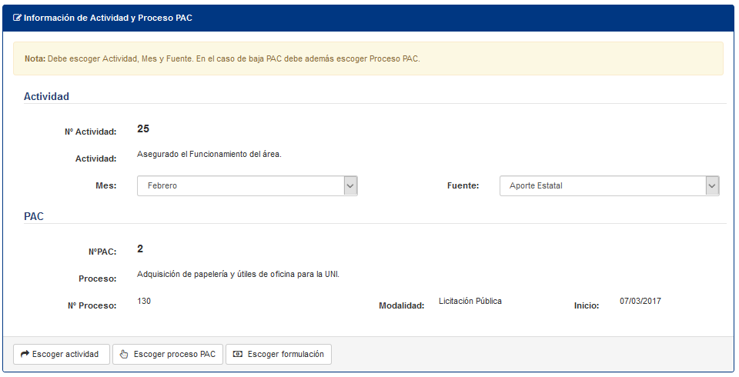This screenshot has width=739, height=377.
Task: Click the process description Adquisición de papelería
Action: point(238,274)
